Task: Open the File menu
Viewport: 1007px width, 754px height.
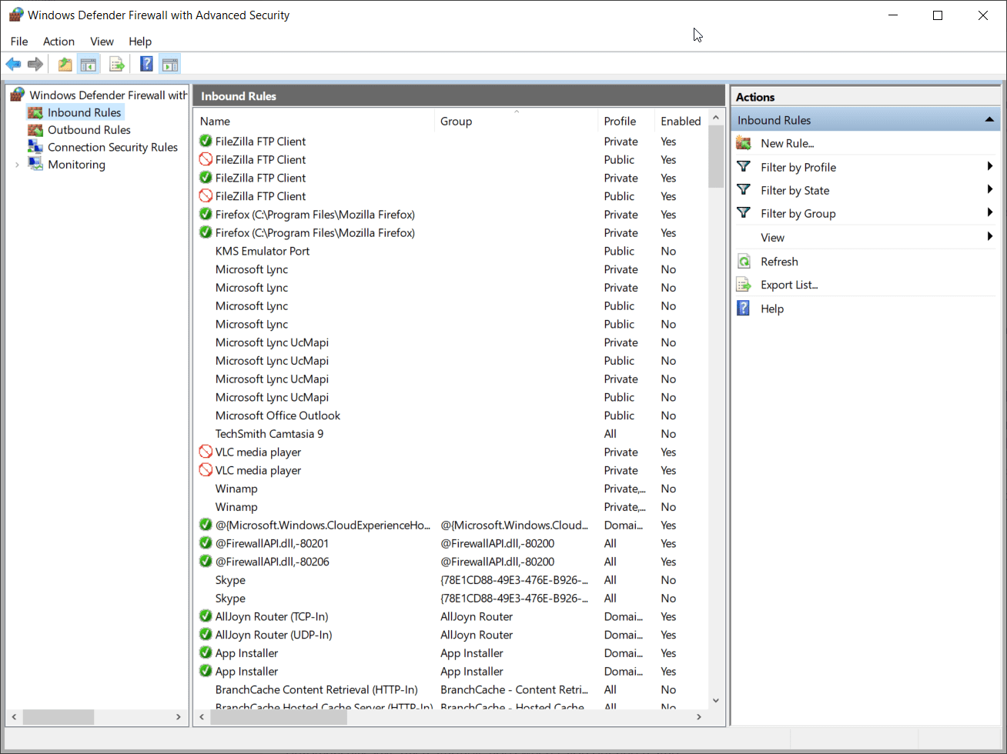Action: pyautogui.click(x=19, y=42)
